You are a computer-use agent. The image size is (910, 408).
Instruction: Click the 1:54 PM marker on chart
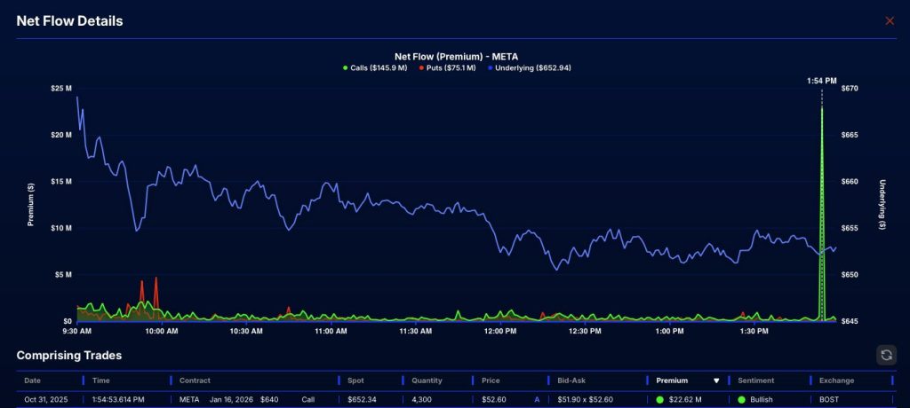(822, 81)
